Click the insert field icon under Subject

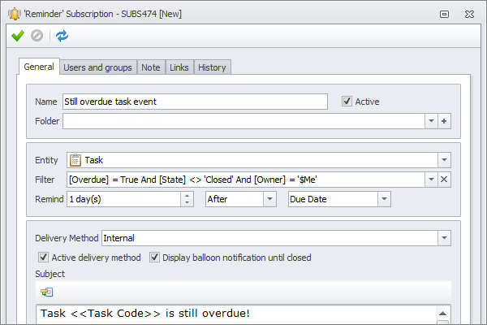(46, 292)
